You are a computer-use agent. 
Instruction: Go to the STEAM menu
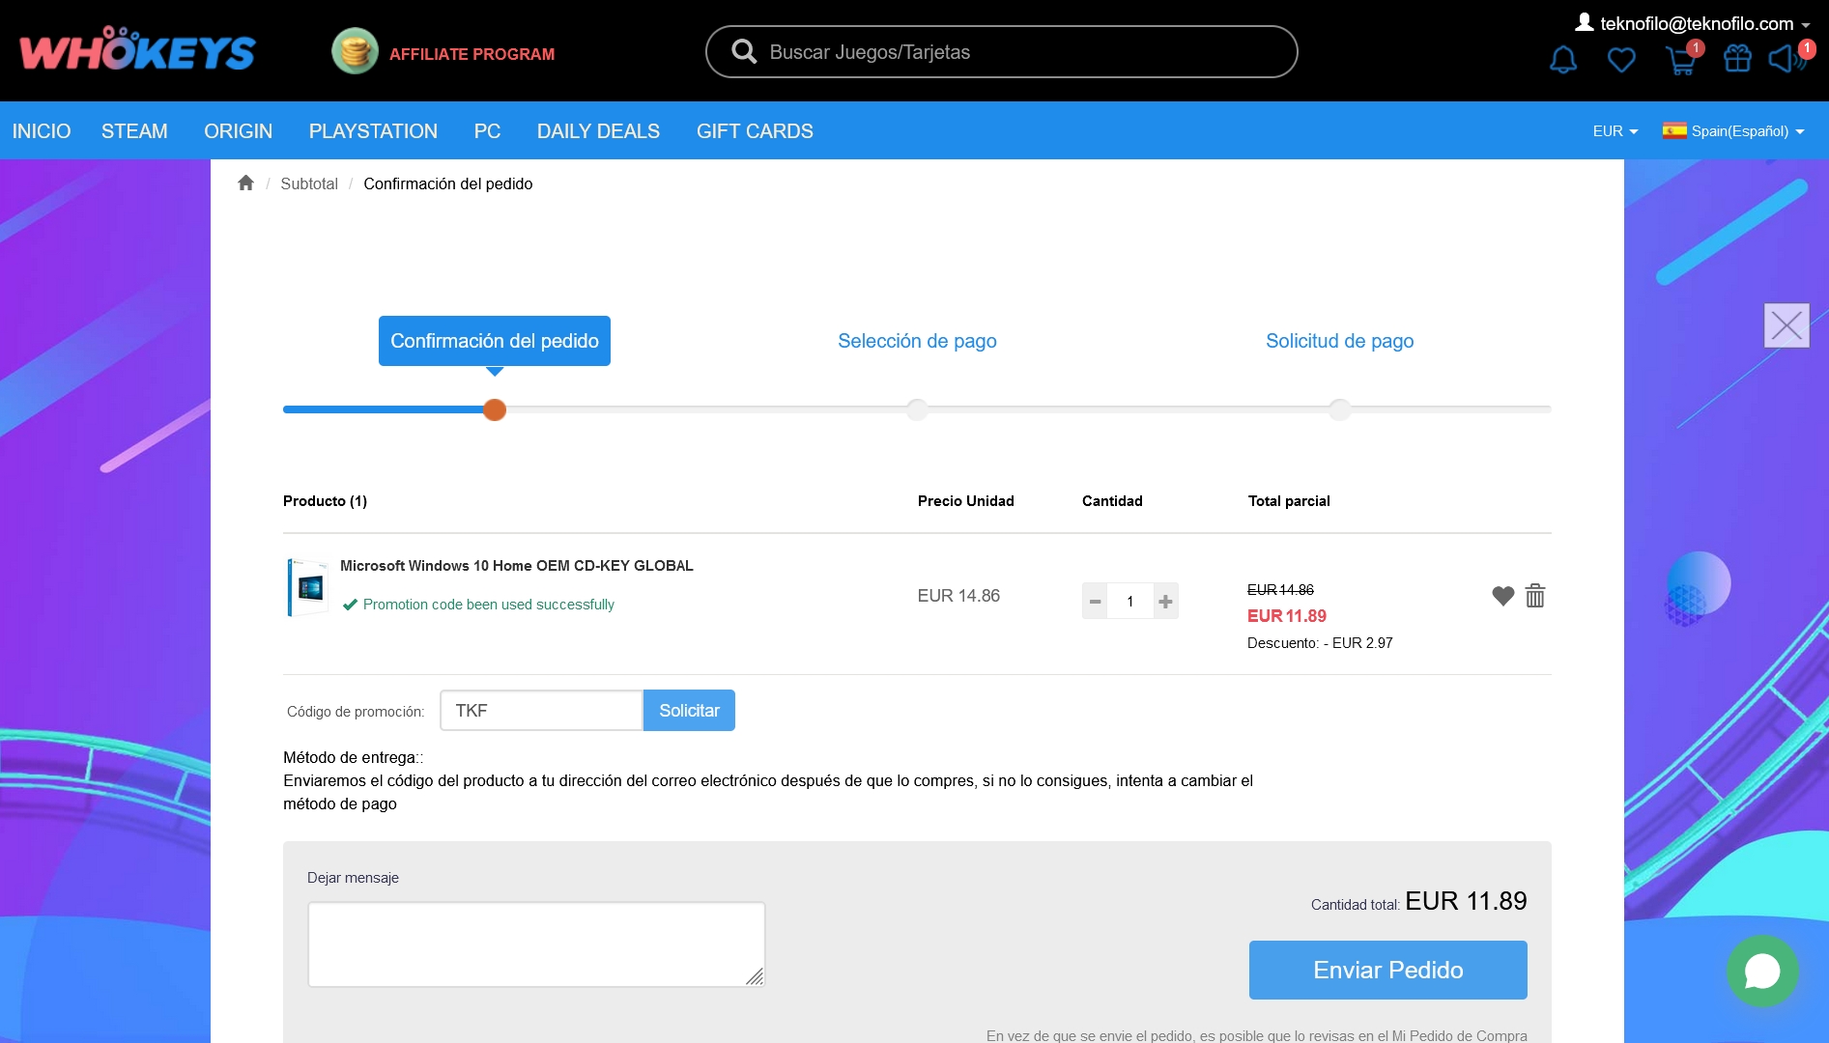[x=134, y=131]
